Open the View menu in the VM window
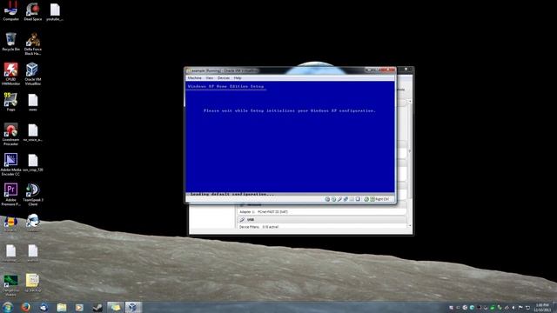Screen dimensions: 557x313 click(x=210, y=77)
